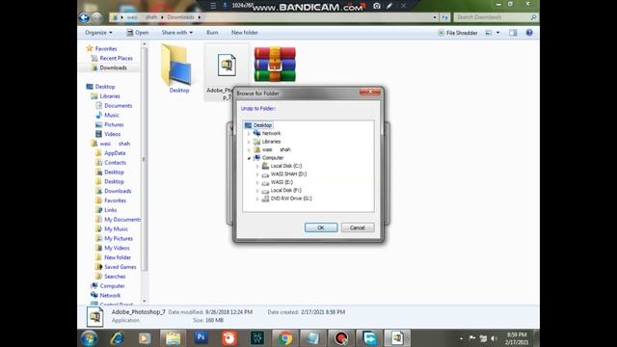Click Open in Explorer toolbar
Screen dimensions: 617x347
click(x=137, y=32)
